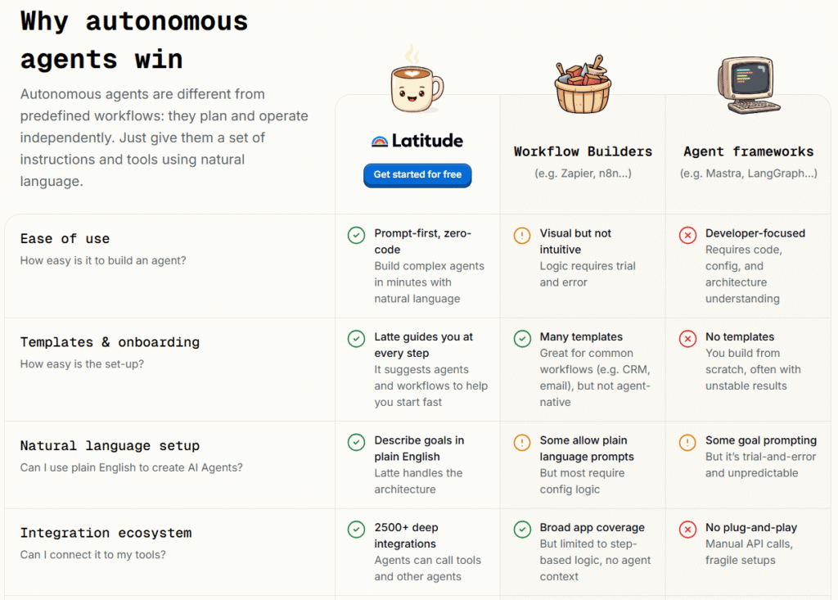Click green check beside Prompt-first, zero-code
The height and width of the screenshot is (600, 838).
click(357, 235)
